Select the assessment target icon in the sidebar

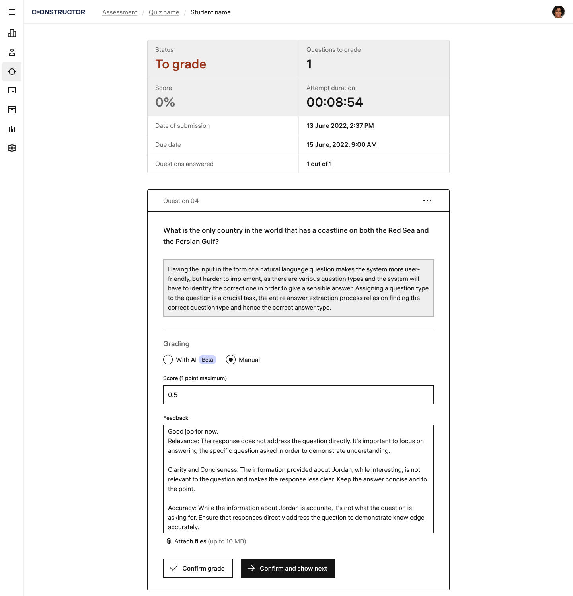tap(12, 72)
